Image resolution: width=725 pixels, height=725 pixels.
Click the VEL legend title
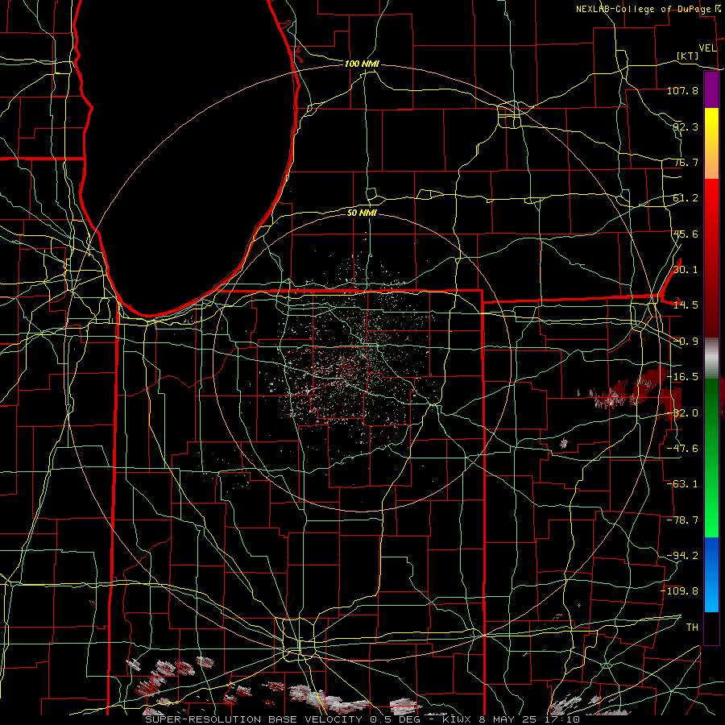707,48
